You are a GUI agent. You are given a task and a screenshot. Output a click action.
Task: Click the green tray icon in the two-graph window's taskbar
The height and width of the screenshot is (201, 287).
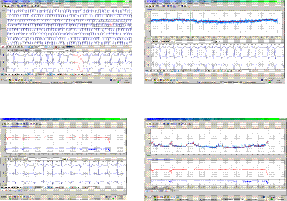(x=272, y=199)
